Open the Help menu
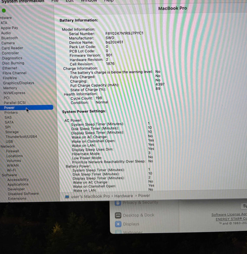 (x=109, y=1)
